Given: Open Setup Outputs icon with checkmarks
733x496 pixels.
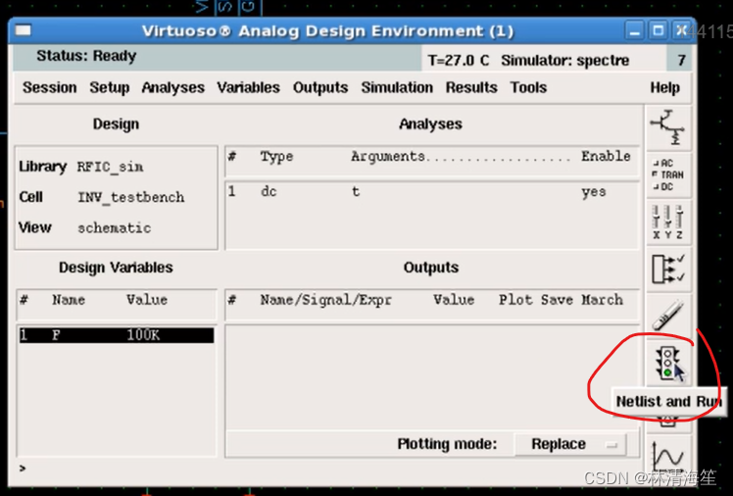Looking at the screenshot, I should click(668, 269).
